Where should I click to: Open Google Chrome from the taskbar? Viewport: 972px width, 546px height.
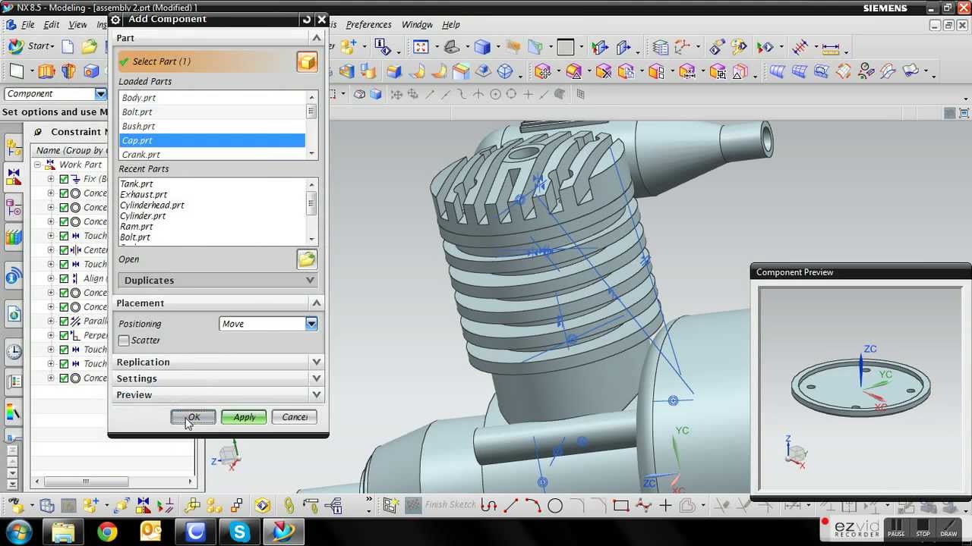tap(107, 532)
